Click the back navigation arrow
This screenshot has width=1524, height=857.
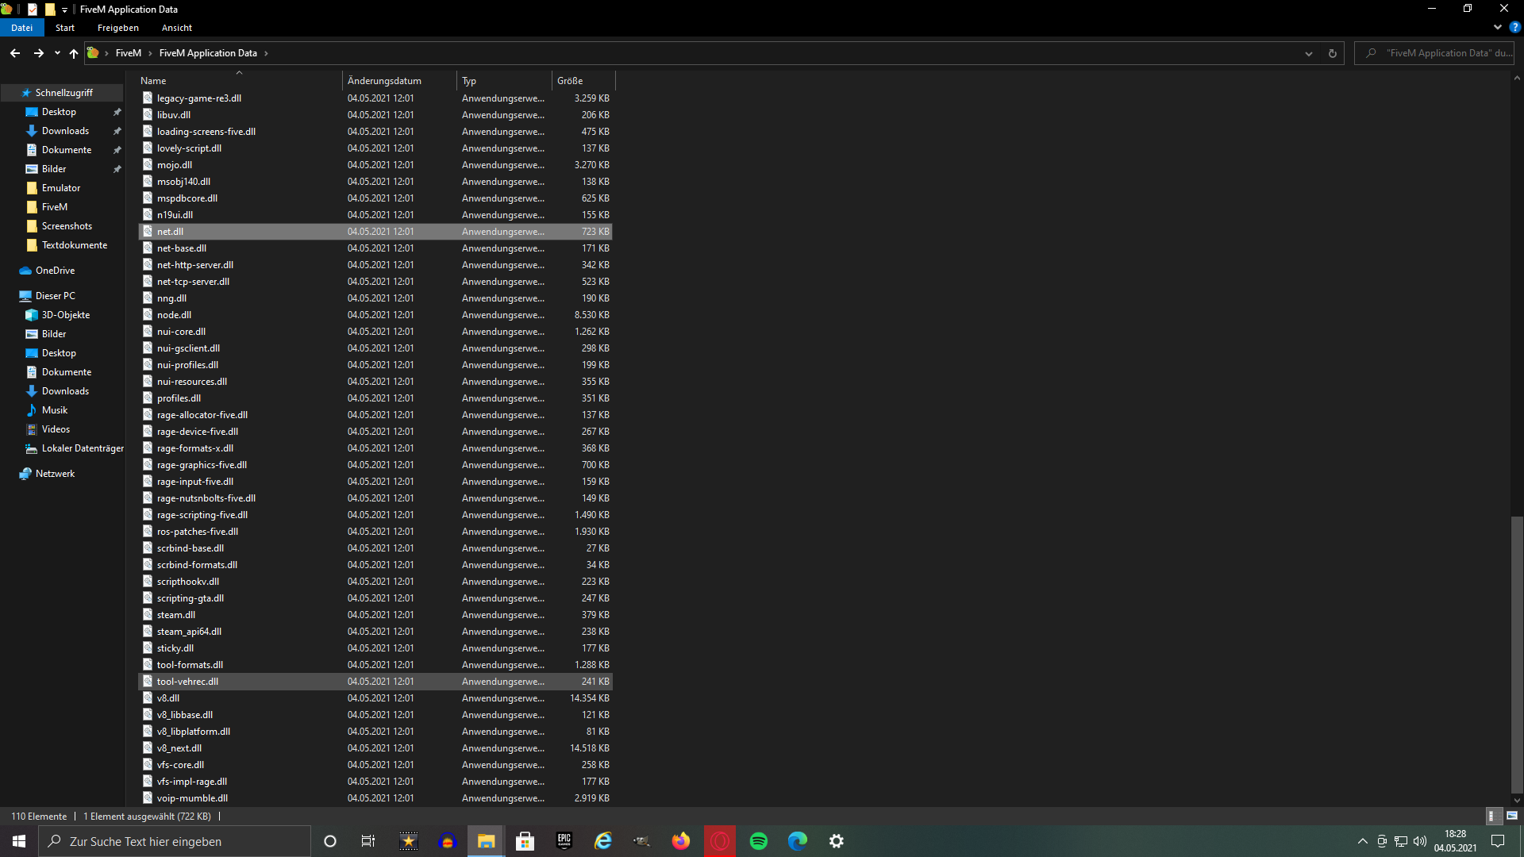pyautogui.click(x=14, y=53)
